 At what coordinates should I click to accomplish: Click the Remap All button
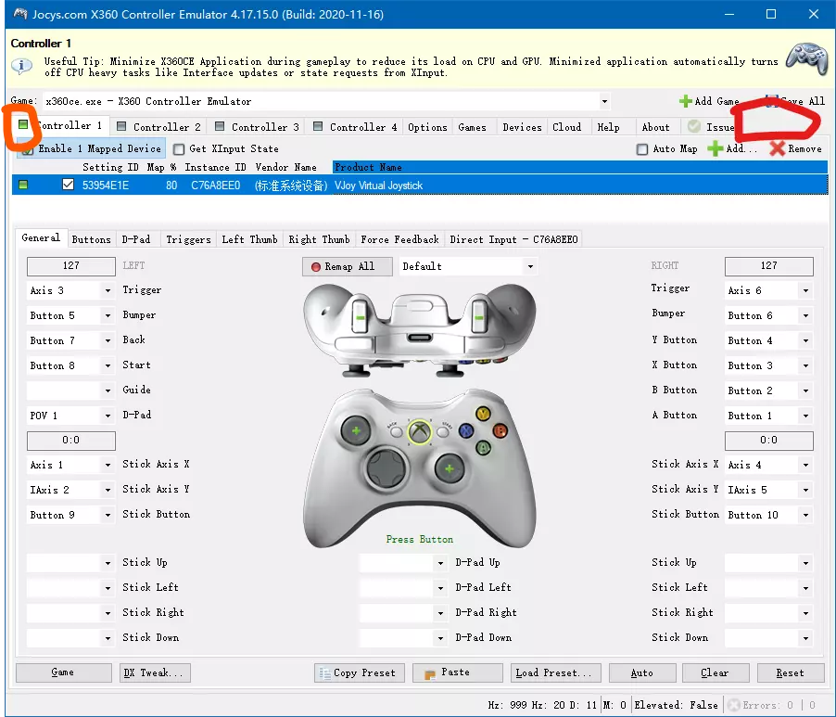[x=347, y=266]
